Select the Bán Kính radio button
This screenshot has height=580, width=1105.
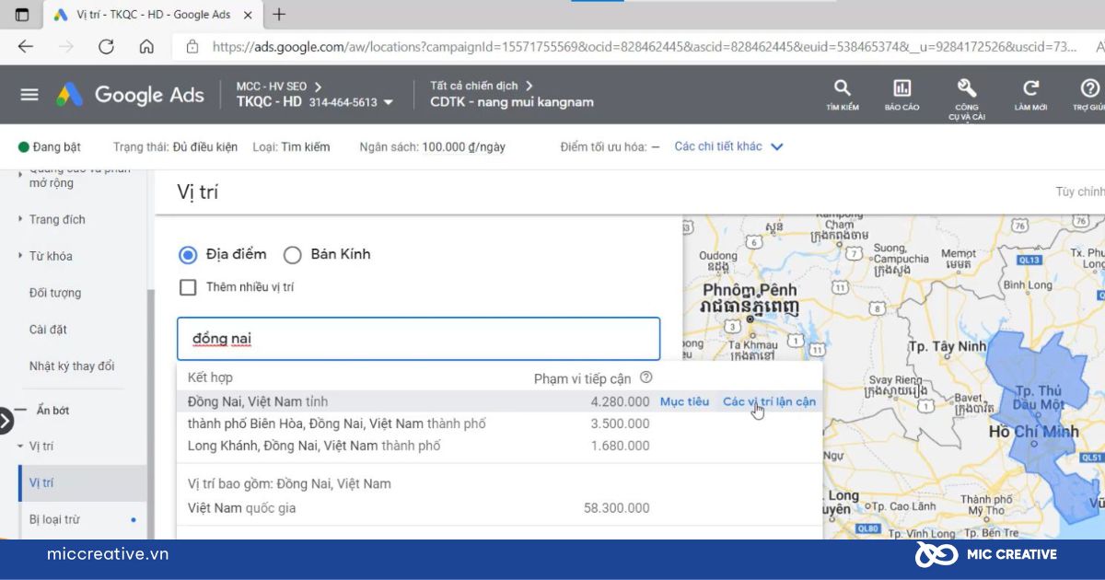click(292, 255)
